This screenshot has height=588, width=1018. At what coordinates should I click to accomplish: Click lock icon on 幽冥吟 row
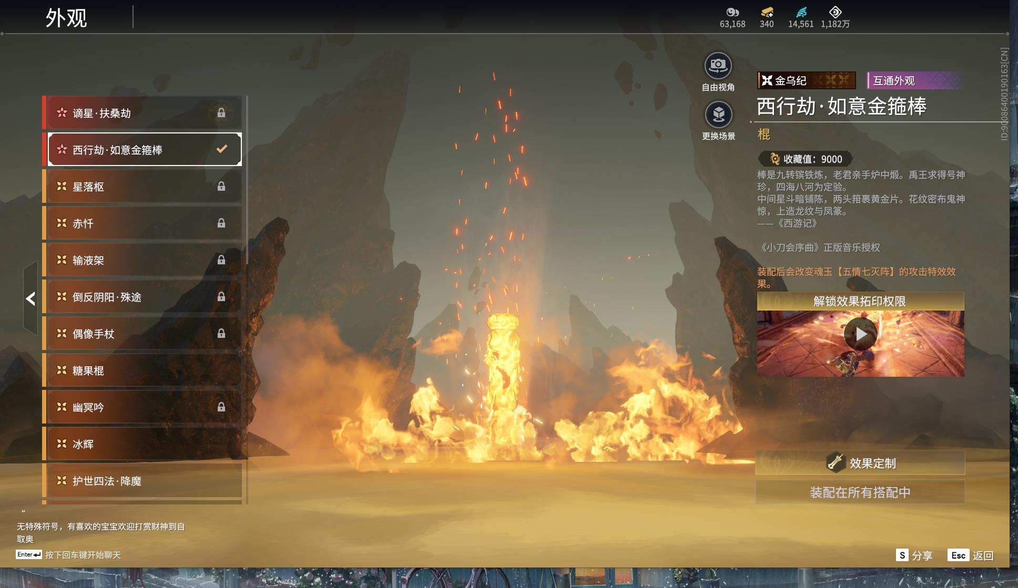click(x=221, y=407)
